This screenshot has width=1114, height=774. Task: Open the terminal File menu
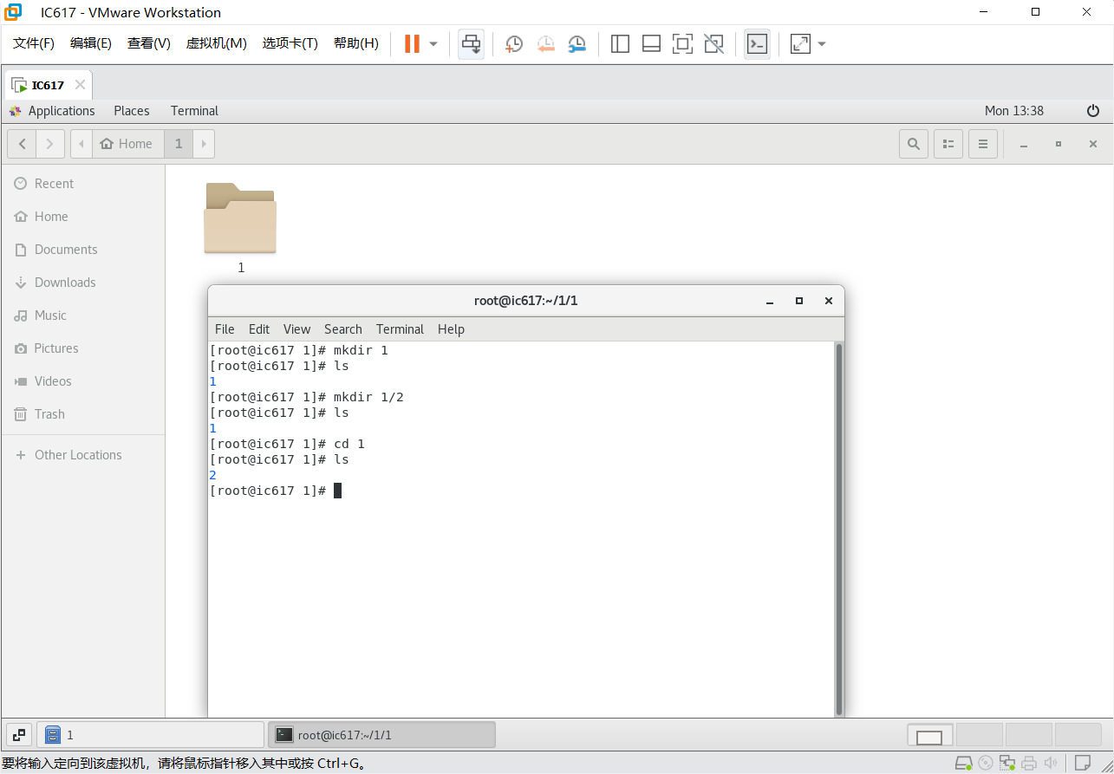click(x=225, y=329)
